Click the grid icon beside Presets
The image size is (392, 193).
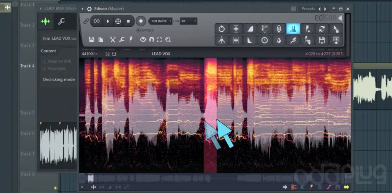pyautogui.click(x=294, y=9)
